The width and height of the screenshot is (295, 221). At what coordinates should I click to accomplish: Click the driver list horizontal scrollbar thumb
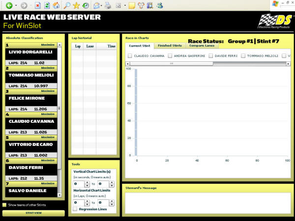point(172,64)
